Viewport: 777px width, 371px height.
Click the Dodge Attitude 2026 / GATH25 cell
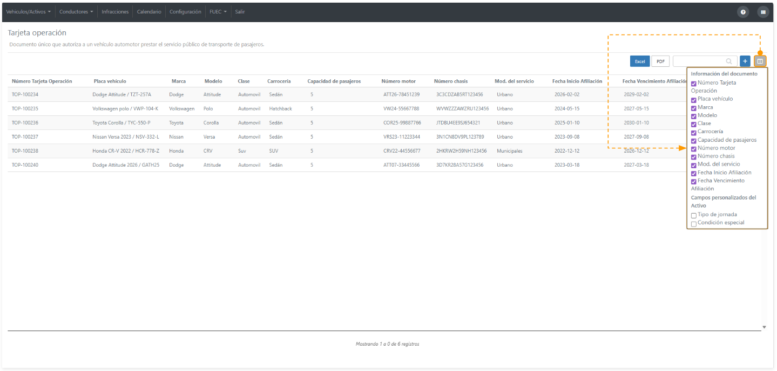pyautogui.click(x=126, y=165)
